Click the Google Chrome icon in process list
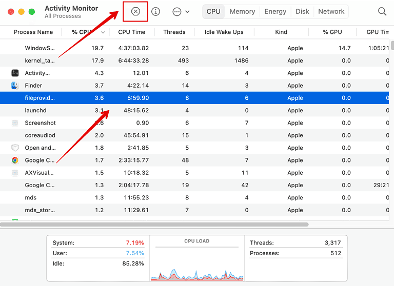394x286 pixels. click(x=15, y=160)
